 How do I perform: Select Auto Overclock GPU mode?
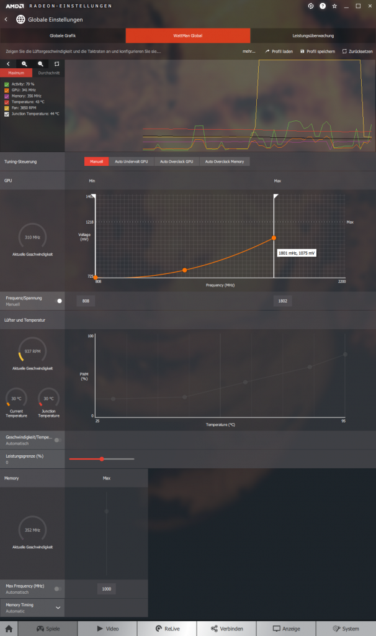[177, 161]
